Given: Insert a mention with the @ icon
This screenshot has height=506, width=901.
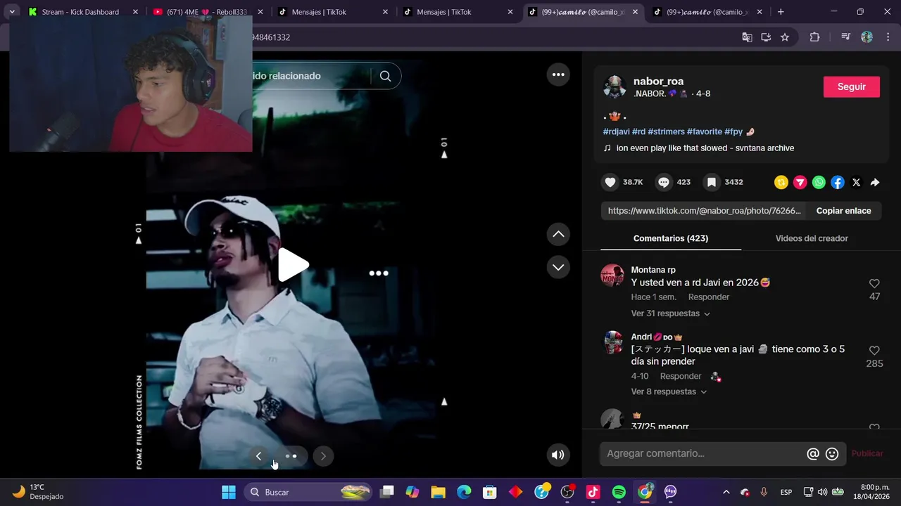Looking at the screenshot, I should click(x=813, y=454).
